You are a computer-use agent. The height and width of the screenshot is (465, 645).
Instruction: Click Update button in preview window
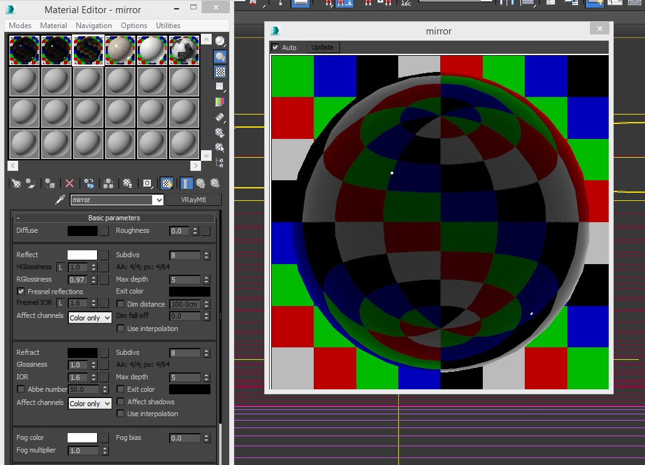click(322, 48)
